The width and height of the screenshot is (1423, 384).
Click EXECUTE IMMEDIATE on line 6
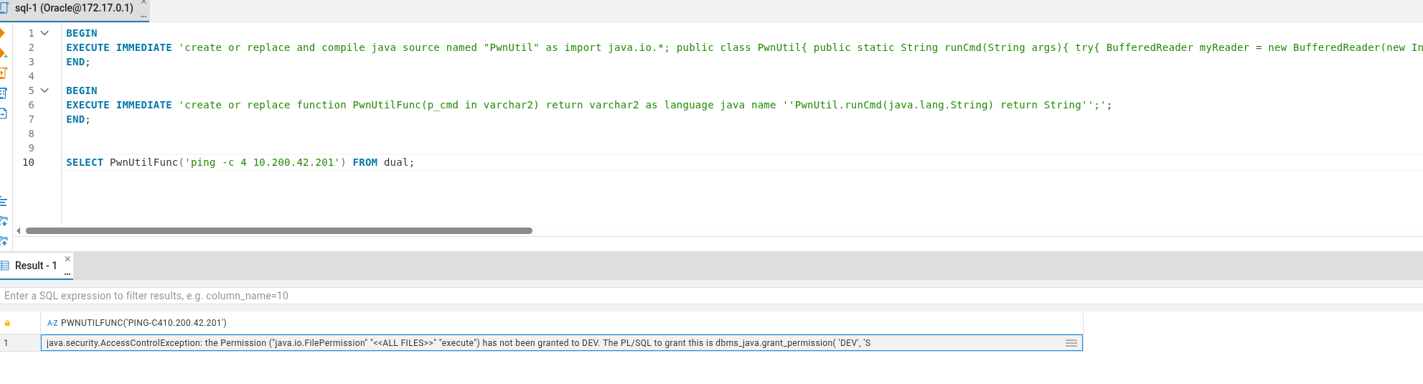pos(119,105)
